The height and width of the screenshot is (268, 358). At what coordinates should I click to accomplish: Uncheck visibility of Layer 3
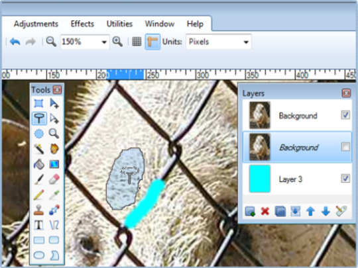click(345, 179)
